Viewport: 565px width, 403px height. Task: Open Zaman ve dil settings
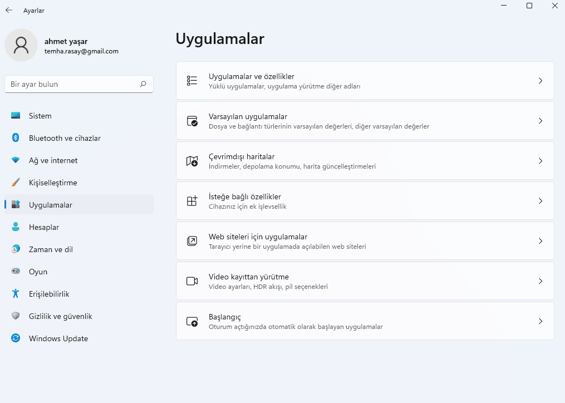point(16,249)
